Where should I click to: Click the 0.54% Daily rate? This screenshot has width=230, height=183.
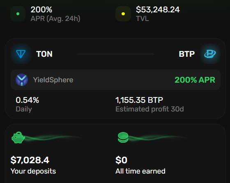coord(27,100)
